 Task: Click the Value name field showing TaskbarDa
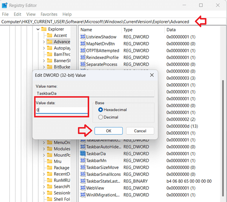coord(95,93)
